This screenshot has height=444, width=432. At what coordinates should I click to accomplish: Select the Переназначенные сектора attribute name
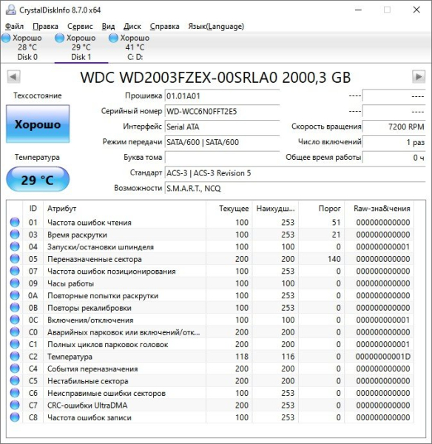click(95, 259)
